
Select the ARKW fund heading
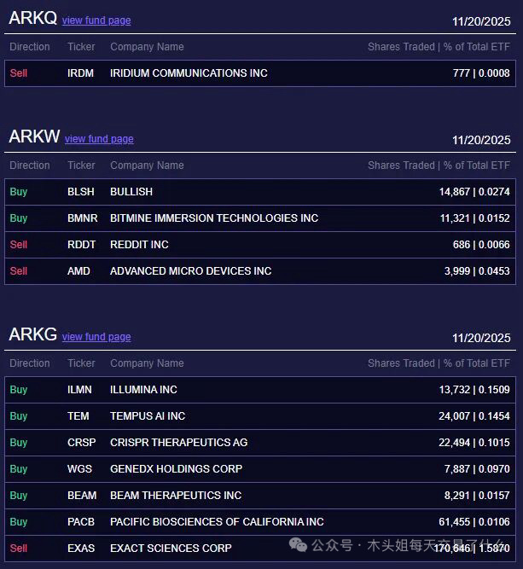pyautogui.click(x=34, y=136)
